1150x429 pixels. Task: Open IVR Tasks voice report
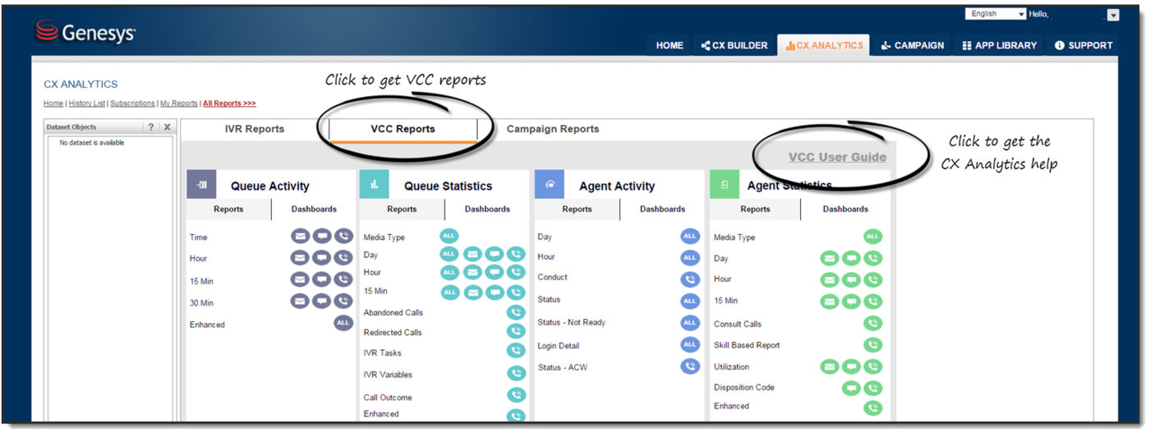click(x=516, y=352)
